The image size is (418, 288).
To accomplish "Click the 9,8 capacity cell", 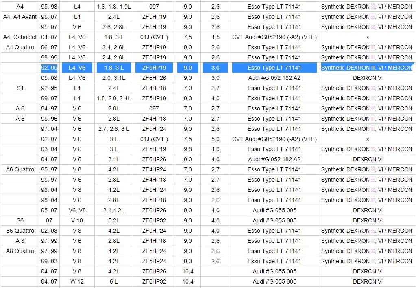I will click(188, 149).
